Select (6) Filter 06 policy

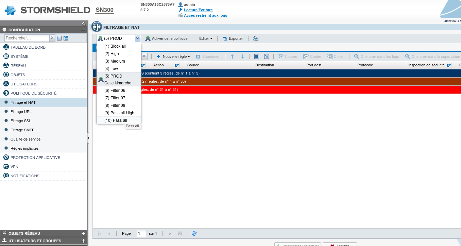[119, 91]
